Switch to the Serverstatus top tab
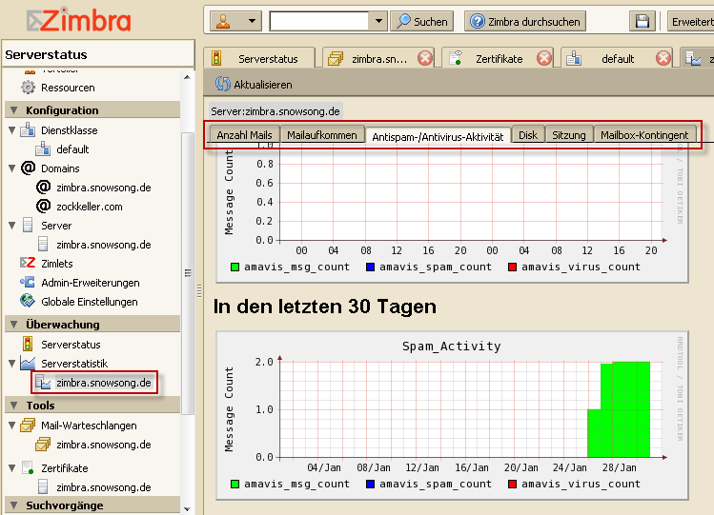Viewport: 714px width, 515px height. click(259, 58)
